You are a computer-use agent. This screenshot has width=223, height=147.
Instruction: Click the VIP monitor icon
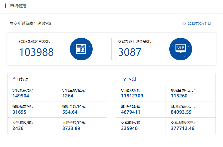(x=181, y=49)
